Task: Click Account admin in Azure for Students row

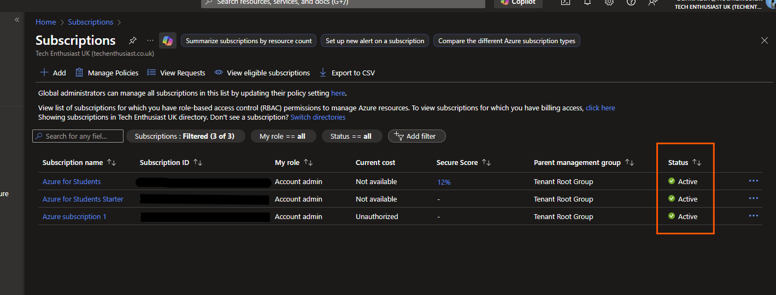Action: point(298,181)
